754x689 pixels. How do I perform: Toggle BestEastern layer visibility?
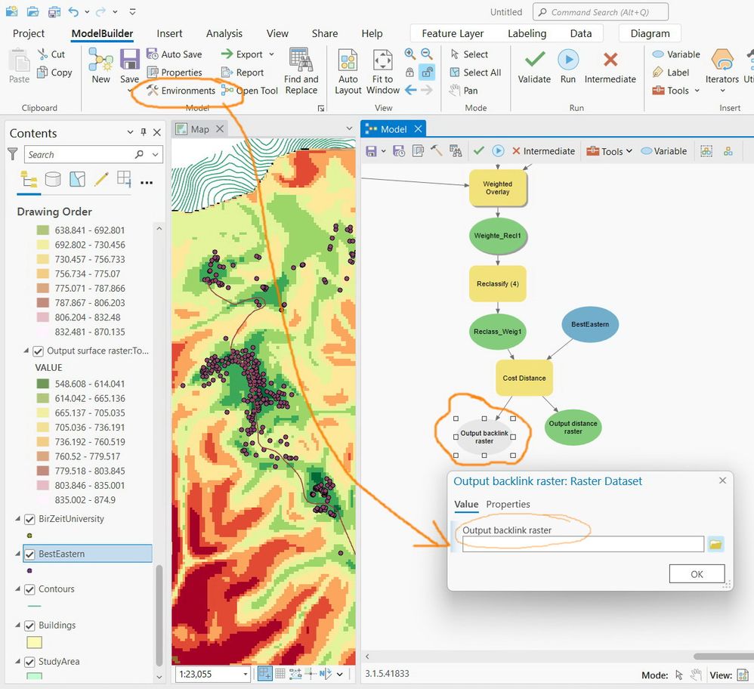click(29, 555)
